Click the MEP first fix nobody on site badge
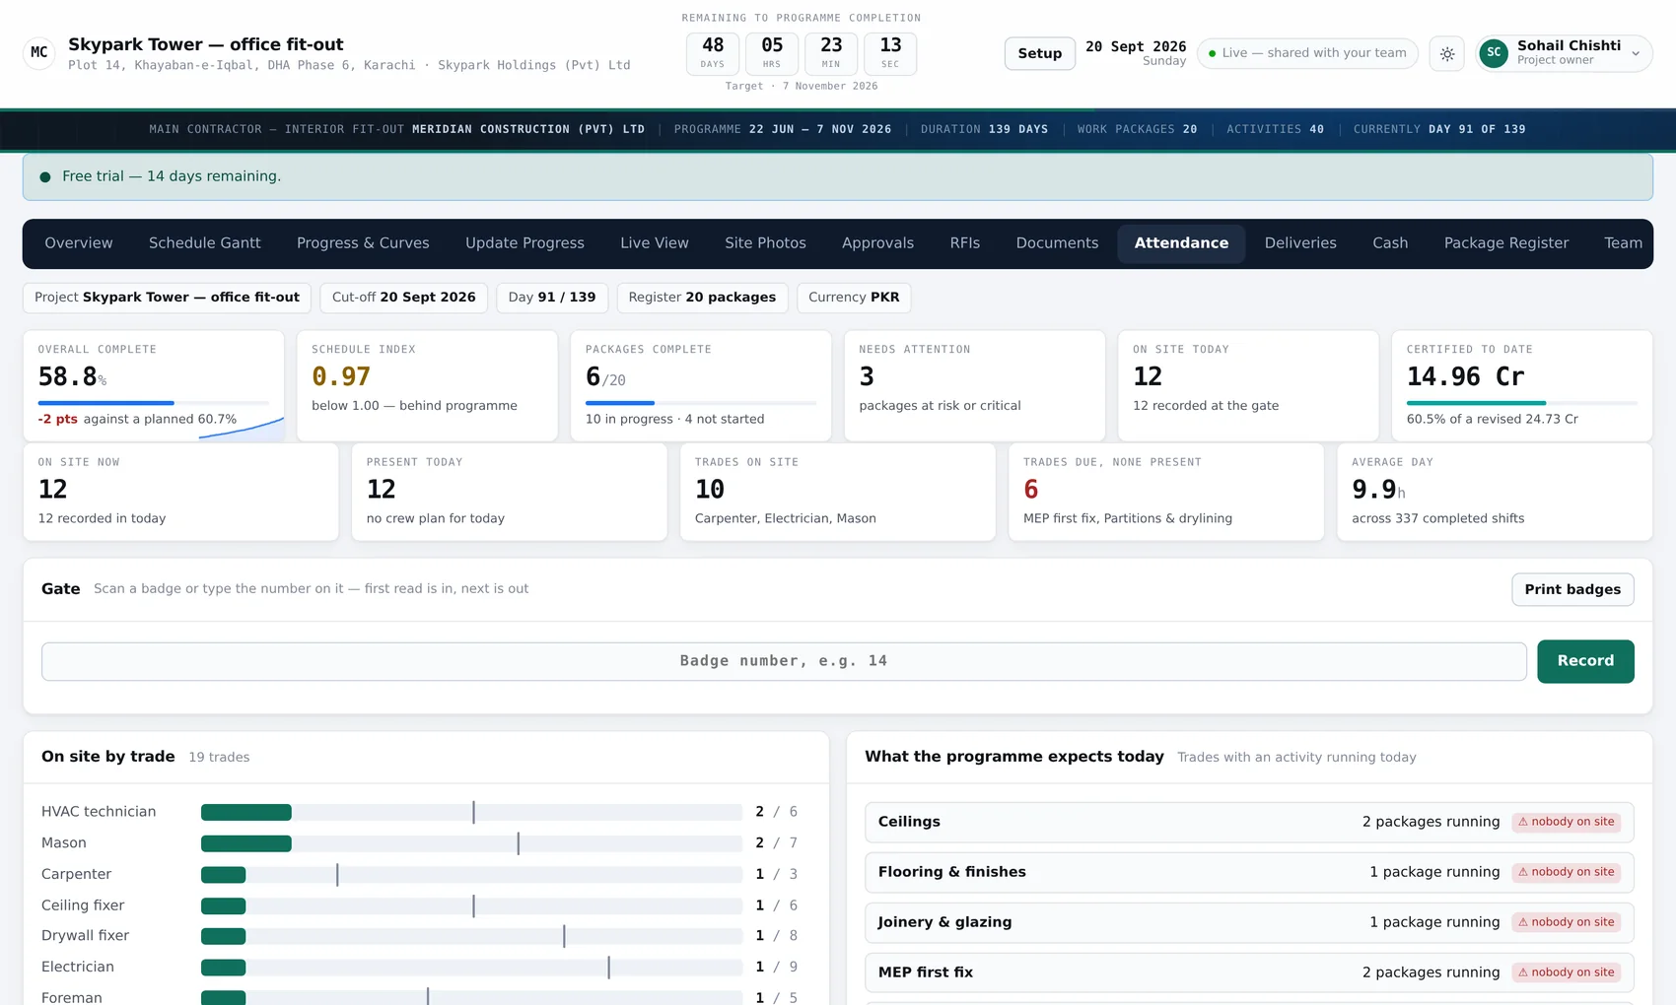Screen dimensions: 1676x1005 (1567, 972)
